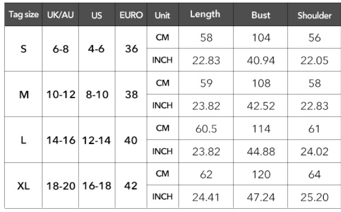Select the shoulder value 25.20
The width and height of the screenshot is (341, 212).
click(314, 197)
